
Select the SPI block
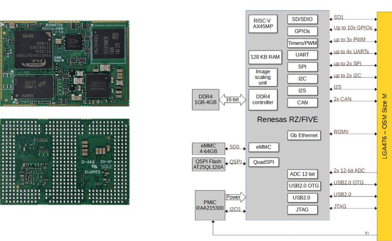click(x=302, y=67)
